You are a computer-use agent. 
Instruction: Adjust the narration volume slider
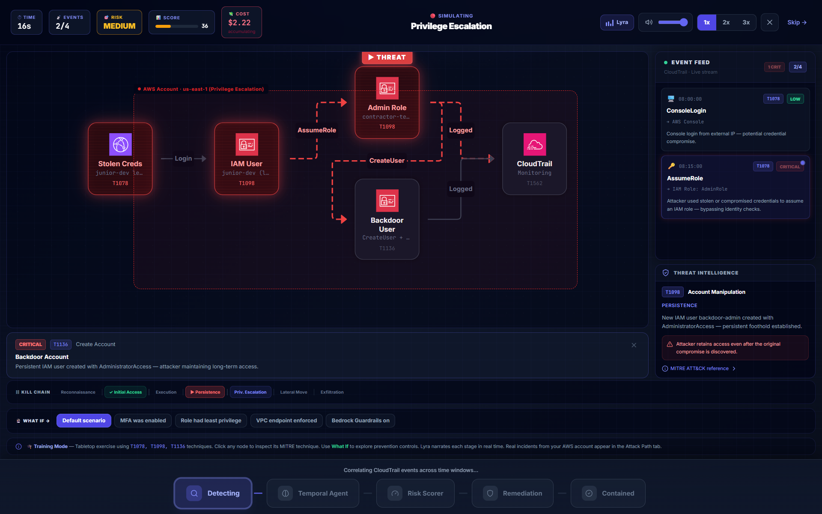(x=673, y=22)
